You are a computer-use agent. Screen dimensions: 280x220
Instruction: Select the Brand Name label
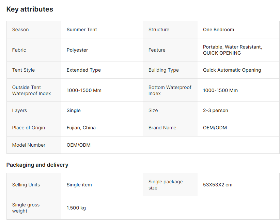tap(162, 128)
